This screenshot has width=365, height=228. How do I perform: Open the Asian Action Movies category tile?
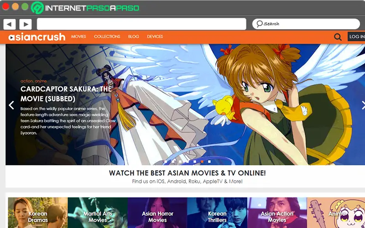coord(277,212)
